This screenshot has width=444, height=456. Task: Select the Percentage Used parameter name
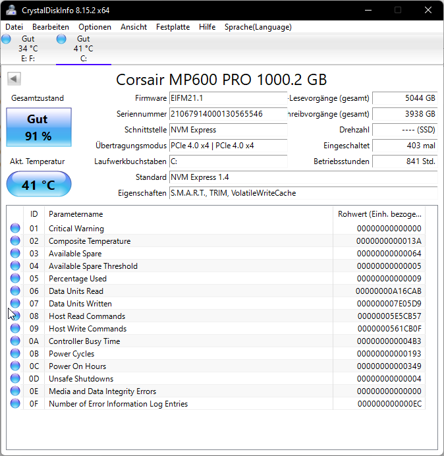click(x=78, y=279)
